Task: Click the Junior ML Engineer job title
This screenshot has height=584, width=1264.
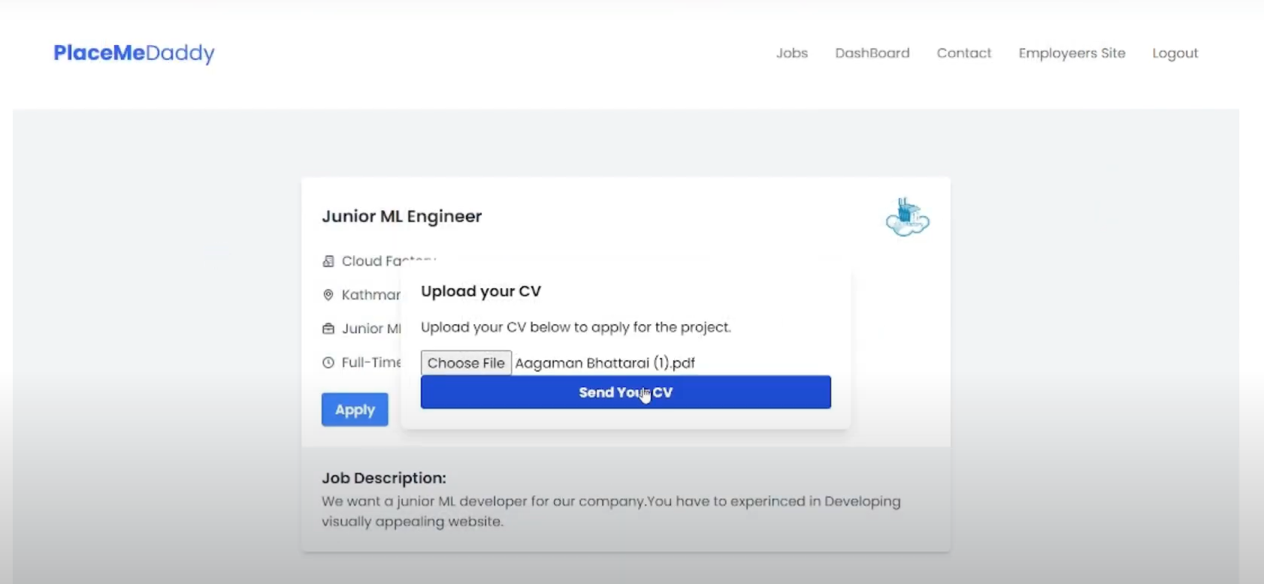Action: click(401, 216)
